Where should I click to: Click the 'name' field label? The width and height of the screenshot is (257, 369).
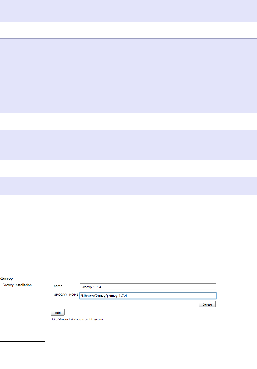pos(57,286)
